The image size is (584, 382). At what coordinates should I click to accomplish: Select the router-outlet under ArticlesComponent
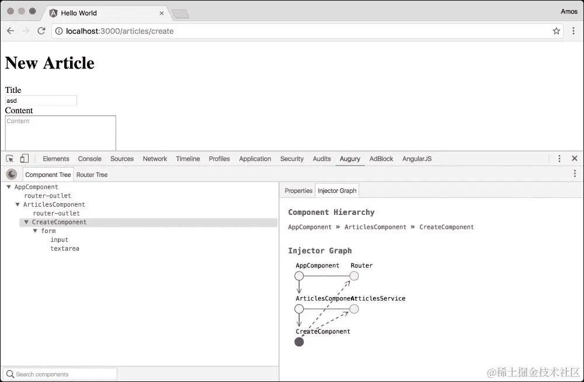tap(56, 213)
